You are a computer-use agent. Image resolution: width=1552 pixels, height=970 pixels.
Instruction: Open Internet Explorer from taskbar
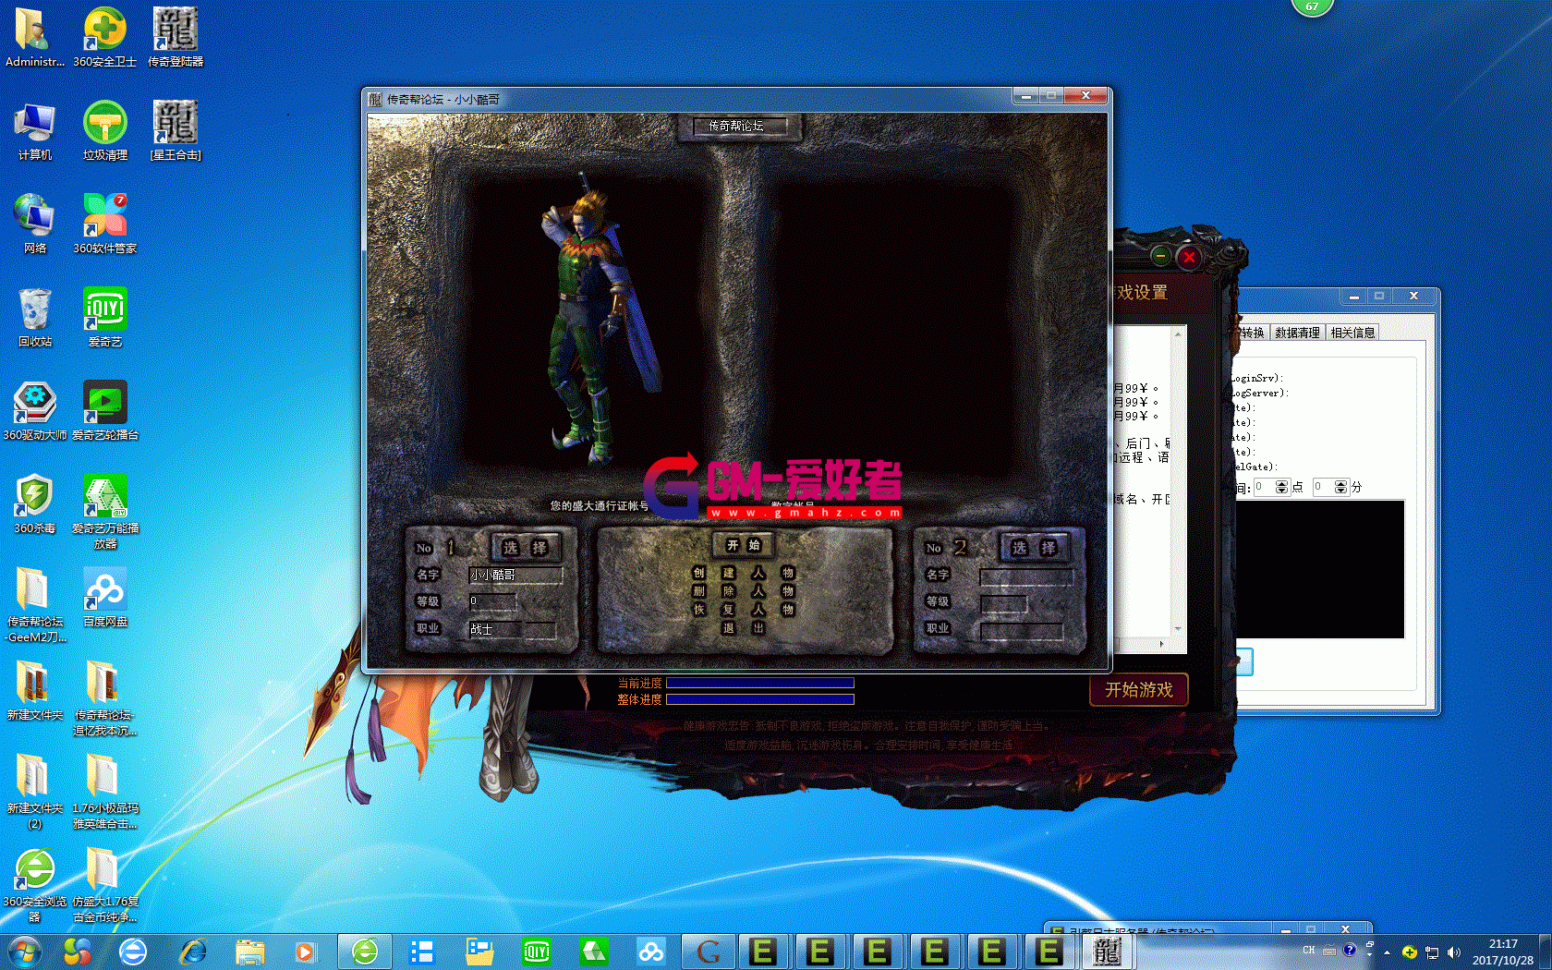click(193, 952)
